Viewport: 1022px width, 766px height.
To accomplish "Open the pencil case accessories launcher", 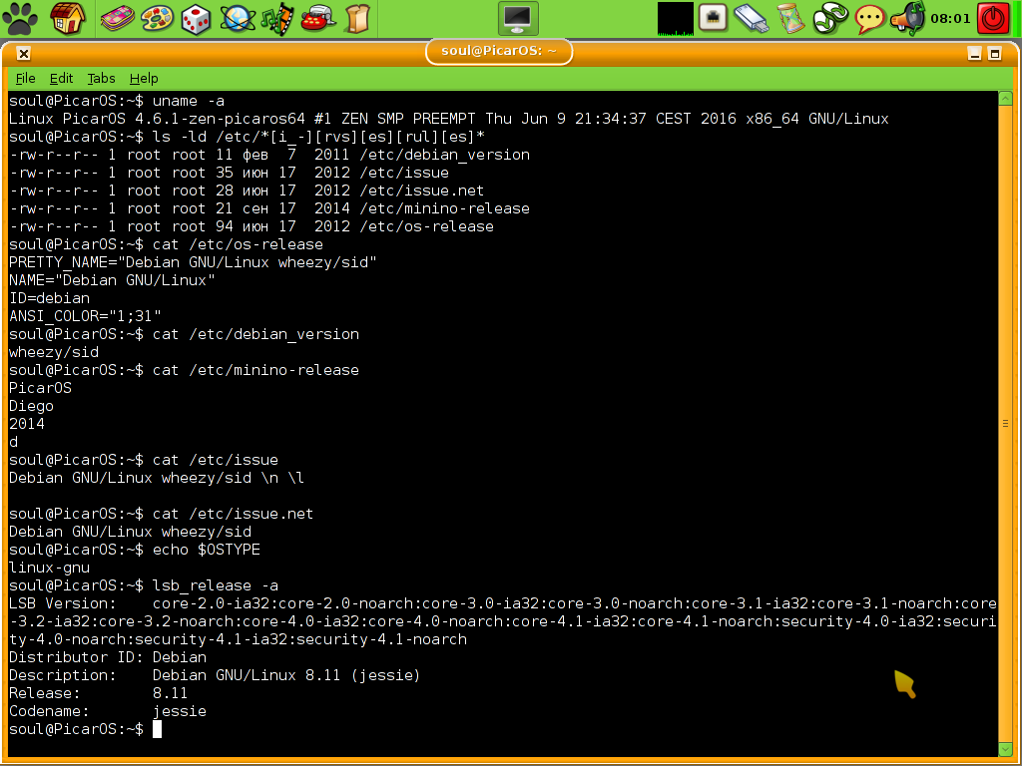I will [x=118, y=18].
